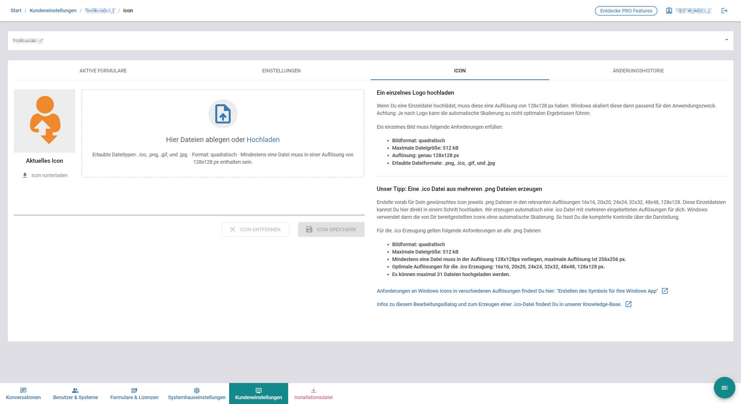Click the user profile badge icon
Image resolution: width=741 pixels, height=404 pixels.
[669, 11]
